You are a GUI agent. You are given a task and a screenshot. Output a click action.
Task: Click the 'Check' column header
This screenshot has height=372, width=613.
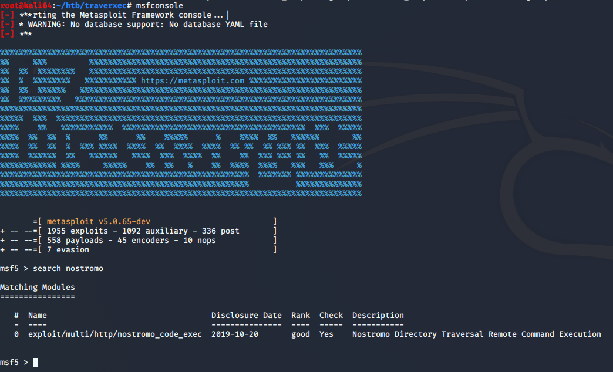coord(331,315)
